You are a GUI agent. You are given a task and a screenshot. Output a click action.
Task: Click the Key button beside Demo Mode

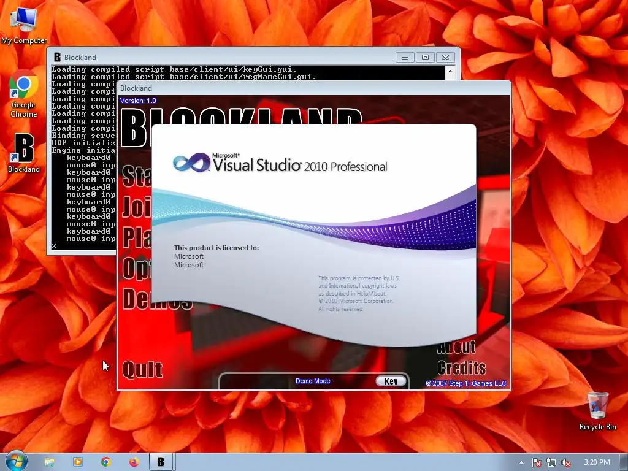pos(391,381)
